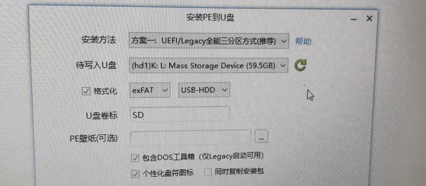The height and width of the screenshot is (186, 426).
Task: Open the USB-HDD mode dropdown
Action: [204, 90]
